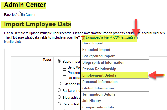167x110 pixels.
Task: Open Download a blank CSV template link
Action: coord(109,37)
